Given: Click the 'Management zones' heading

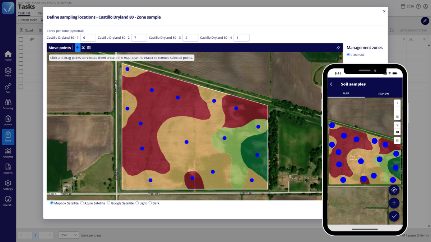Looking at the screenshot, I should (x=365, y=48).
